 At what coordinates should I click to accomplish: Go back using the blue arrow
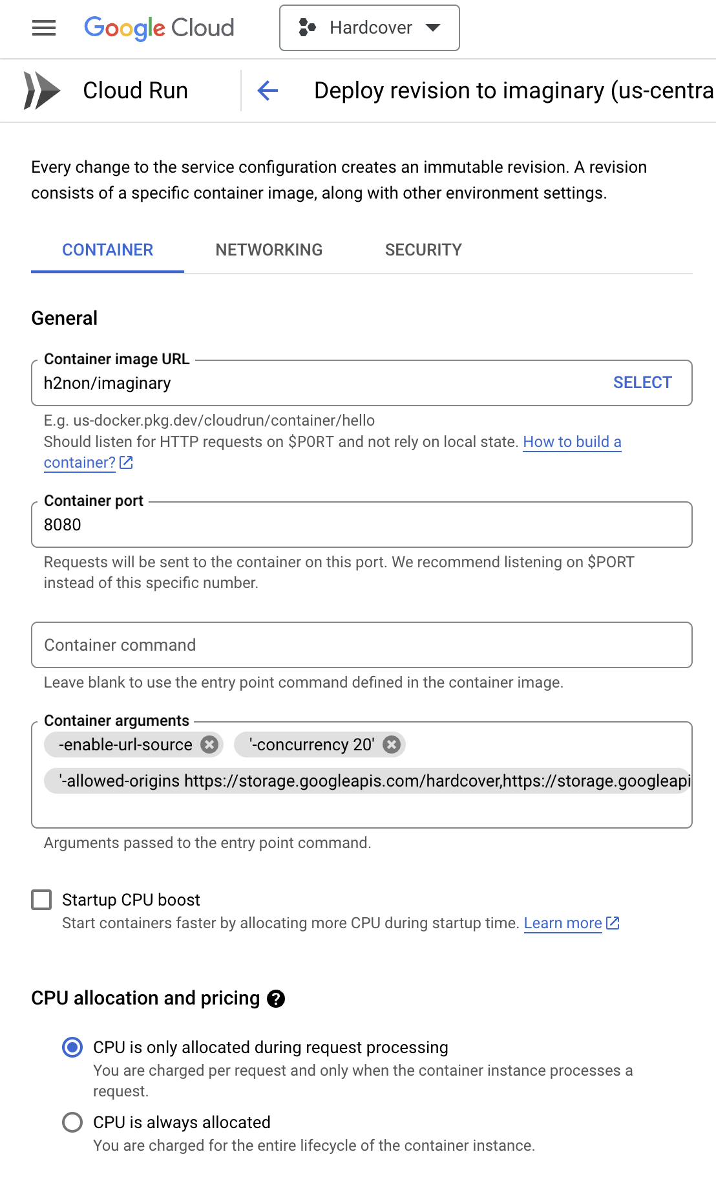pos(268,91)
